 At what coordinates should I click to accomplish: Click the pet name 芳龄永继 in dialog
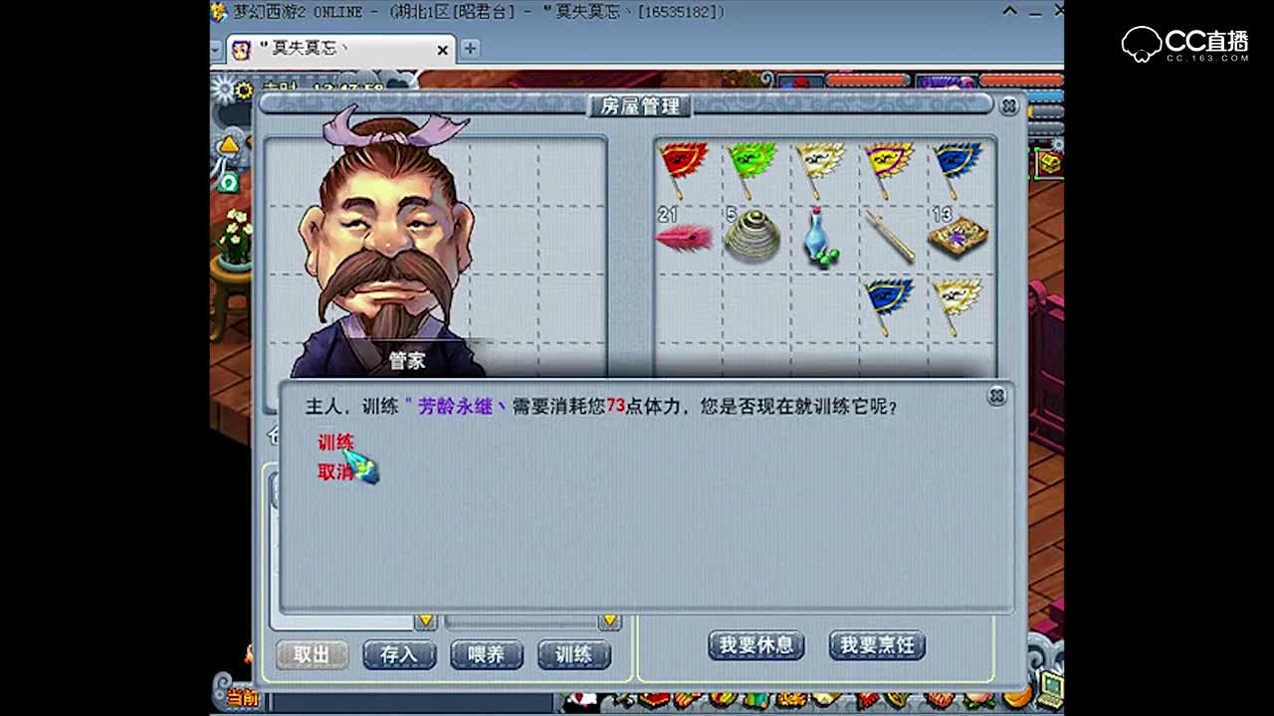point(457,406)
